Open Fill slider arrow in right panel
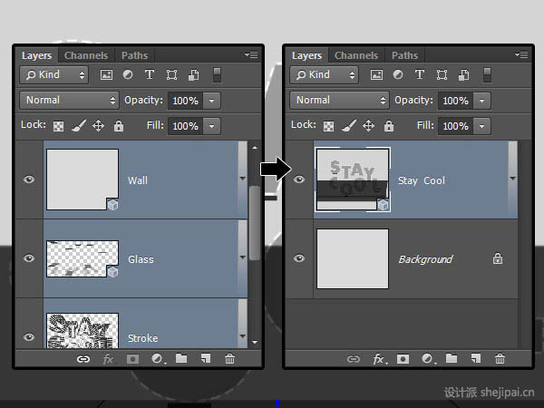 482,126
